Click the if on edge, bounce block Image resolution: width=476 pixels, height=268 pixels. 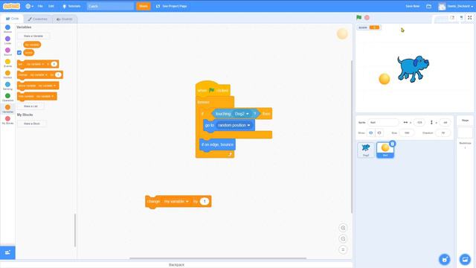click(x=217, y=144)
